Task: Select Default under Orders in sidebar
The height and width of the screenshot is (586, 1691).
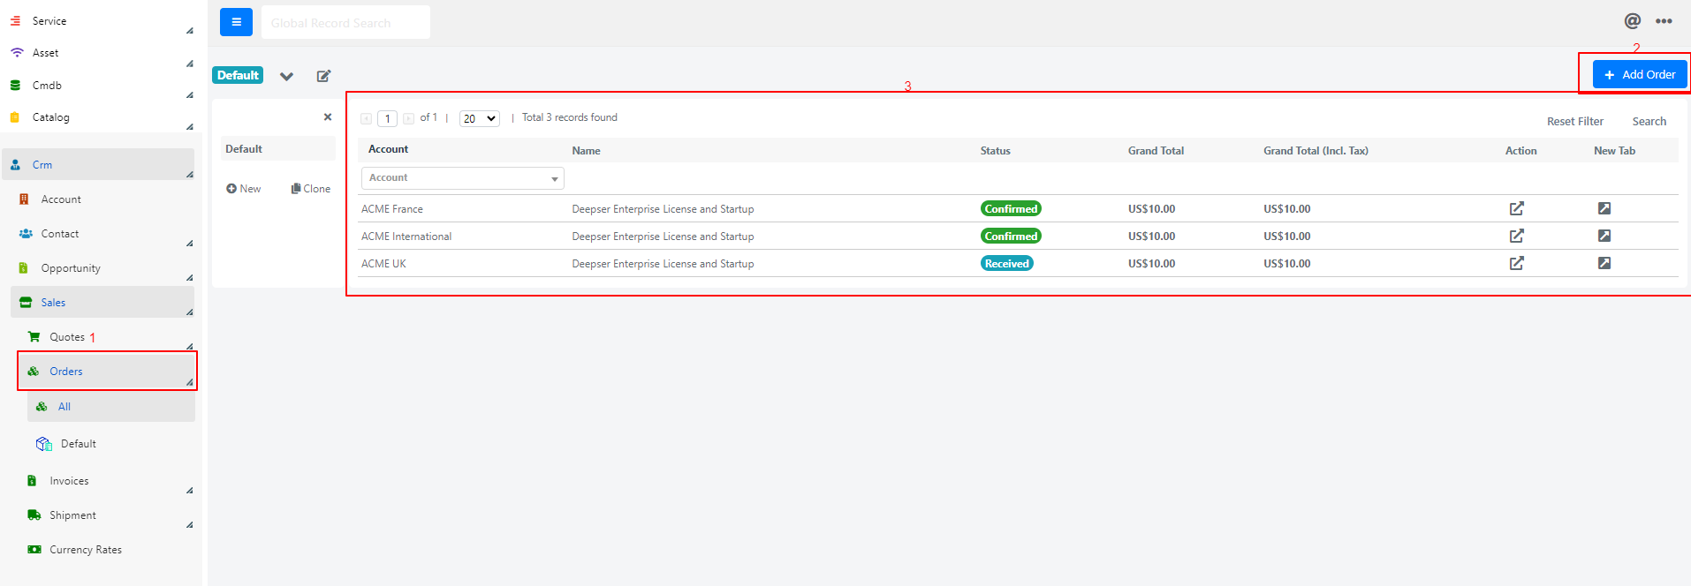Action: coord(78,444)
